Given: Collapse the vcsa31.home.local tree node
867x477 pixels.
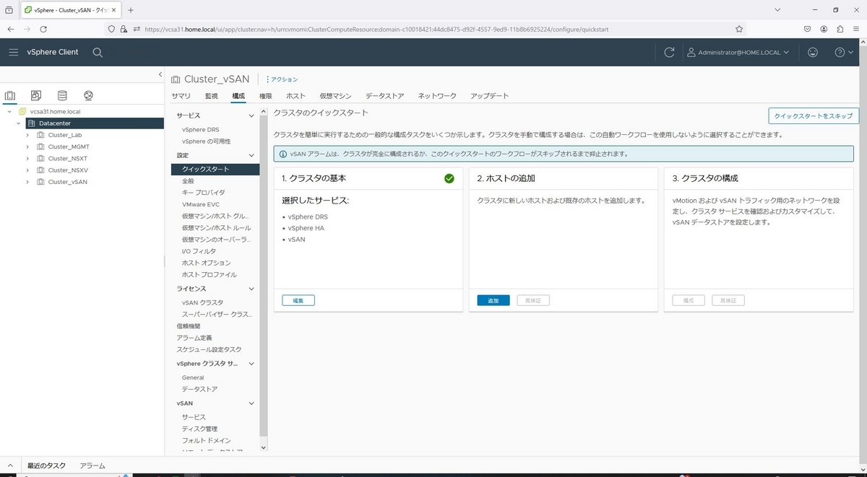Looking at the screenshot, I should point(9,112).
